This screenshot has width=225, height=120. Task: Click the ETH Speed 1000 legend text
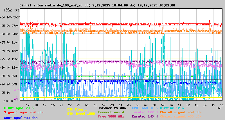coord(81,114)
